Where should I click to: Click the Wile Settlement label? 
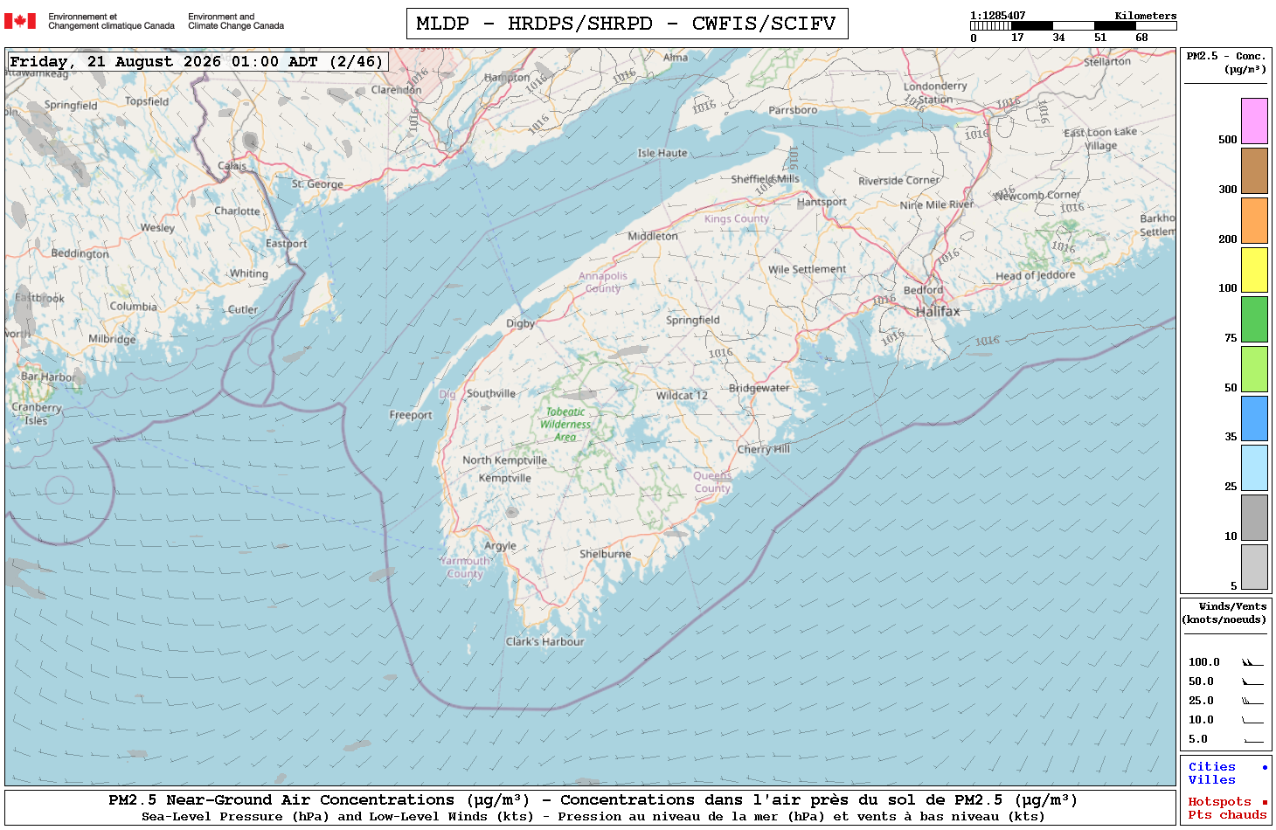(x=807, y=269)
